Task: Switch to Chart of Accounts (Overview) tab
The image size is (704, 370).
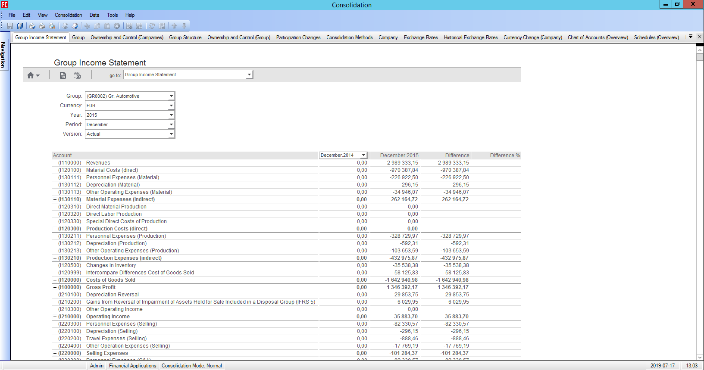Action: coord(598,37)
